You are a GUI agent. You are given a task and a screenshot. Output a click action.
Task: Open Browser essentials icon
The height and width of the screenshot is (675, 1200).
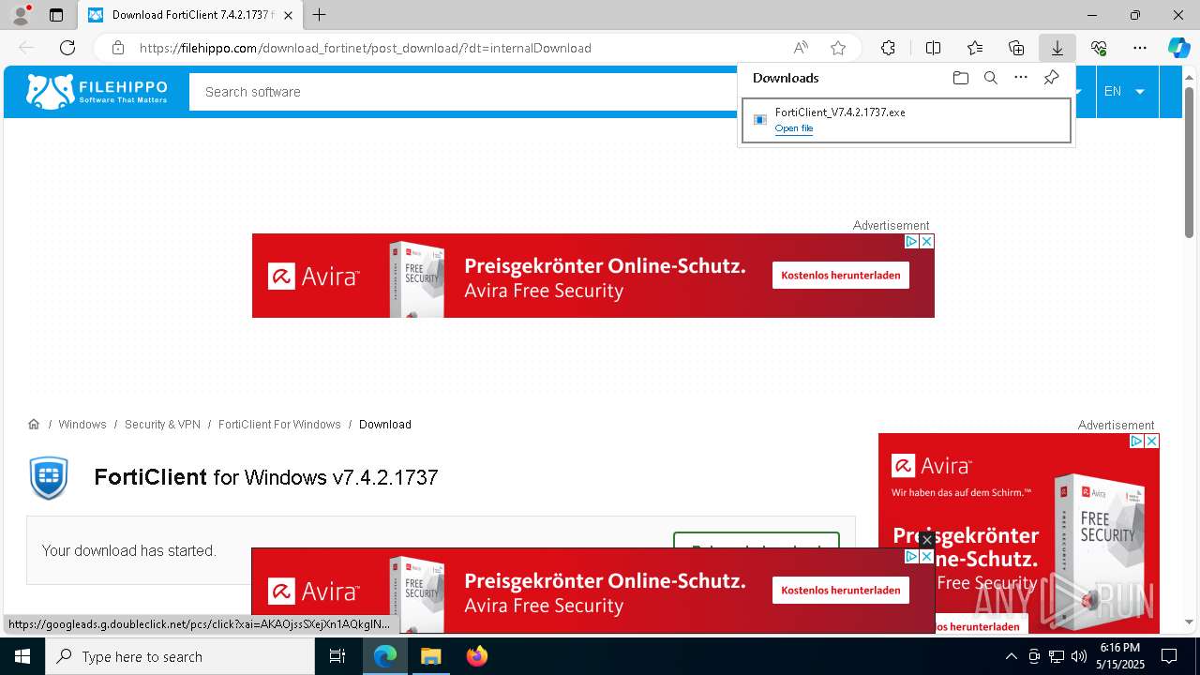tap(1099, 48)
